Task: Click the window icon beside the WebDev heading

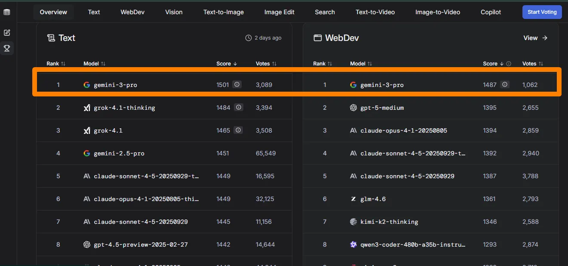Action: pyautogui.click(x=318, y=38)
